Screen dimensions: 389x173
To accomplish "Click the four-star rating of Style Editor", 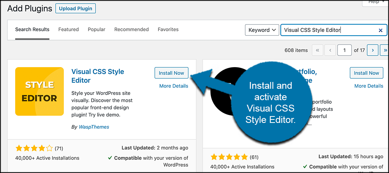I will [34, 148].
